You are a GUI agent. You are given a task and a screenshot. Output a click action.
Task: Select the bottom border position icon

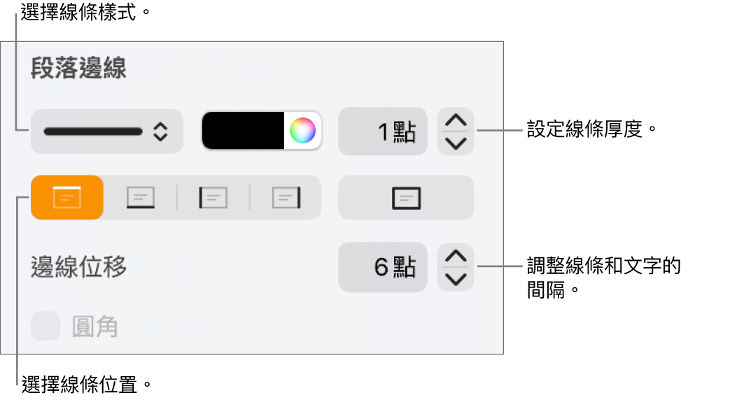click(140, 197)
